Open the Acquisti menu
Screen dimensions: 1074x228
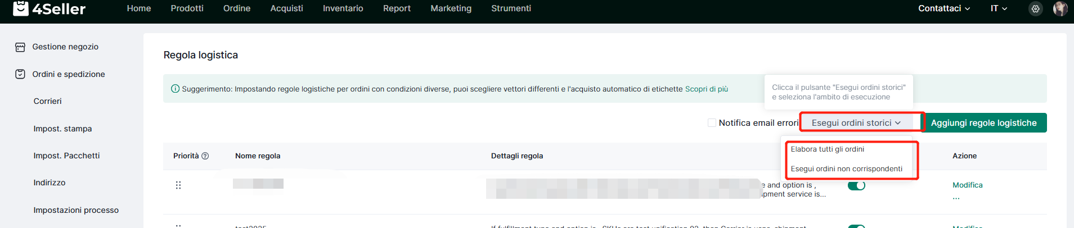[x=287, y=8]
